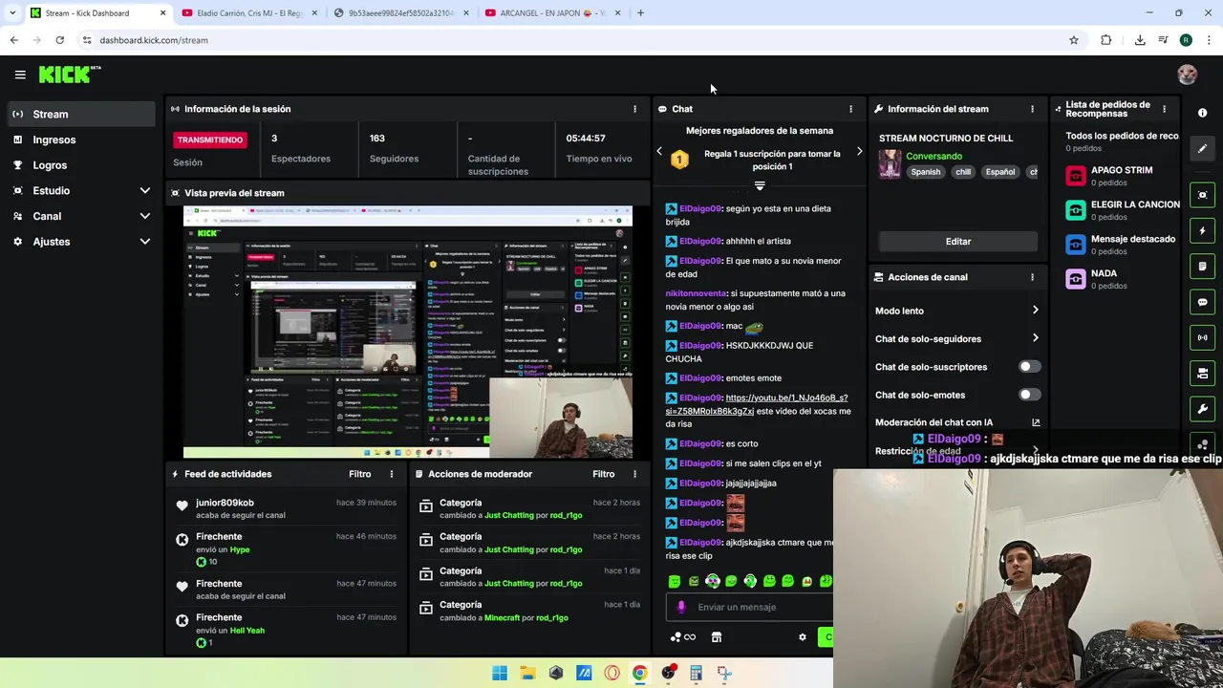Viewport: 1223px width, 688px height.
Task: Open OBS Studio from taskbar
Action: pos(668,673)
